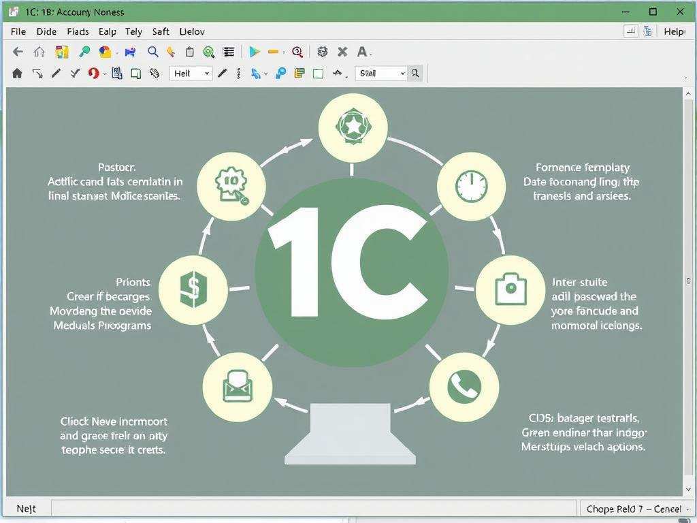Click the filled home icon in second toolbar
Screen dimensions: 697x523
click(x=18, y=74)
